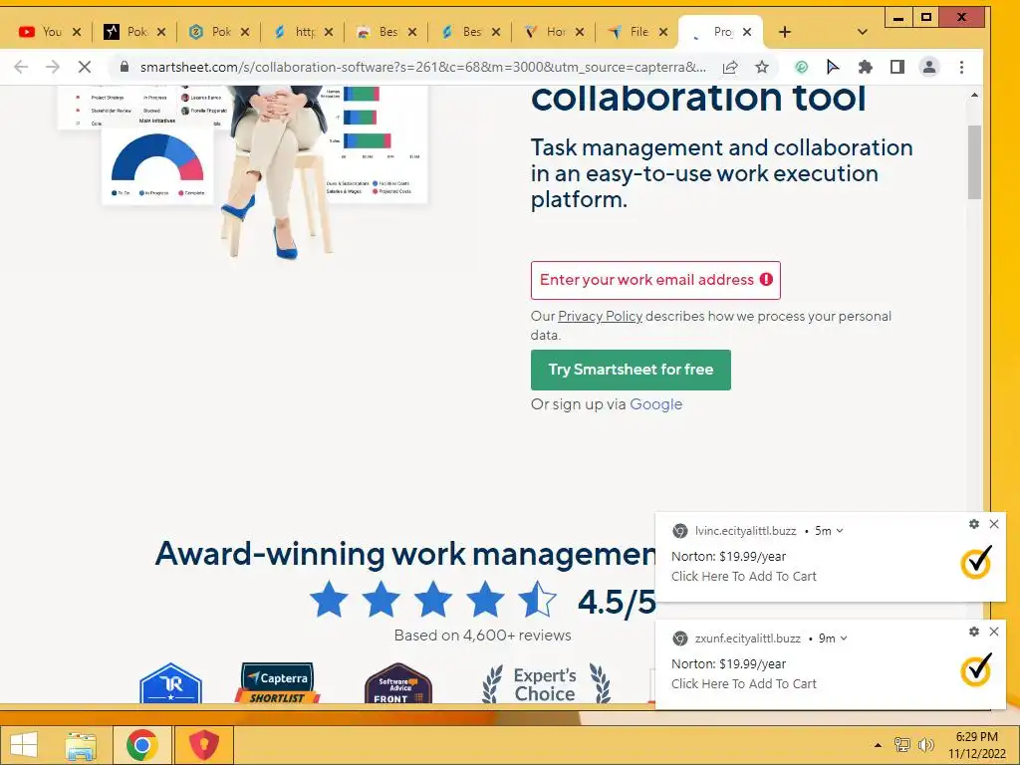Open the Chrome profile avatar
1020x765 pixels.
pyautogui.click(x=929, y=67)
